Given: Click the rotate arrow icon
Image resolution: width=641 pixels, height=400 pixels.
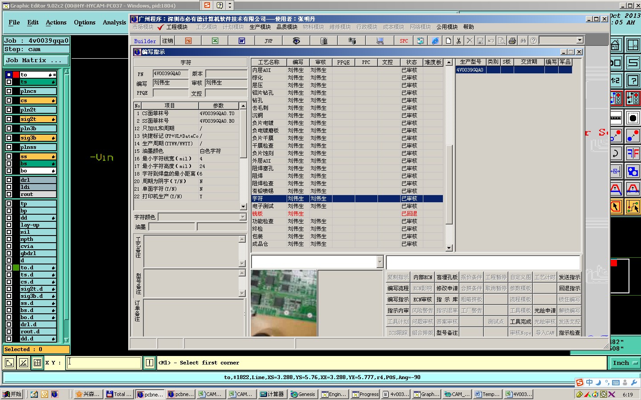Looking at the screenshot, I should 616,154.
